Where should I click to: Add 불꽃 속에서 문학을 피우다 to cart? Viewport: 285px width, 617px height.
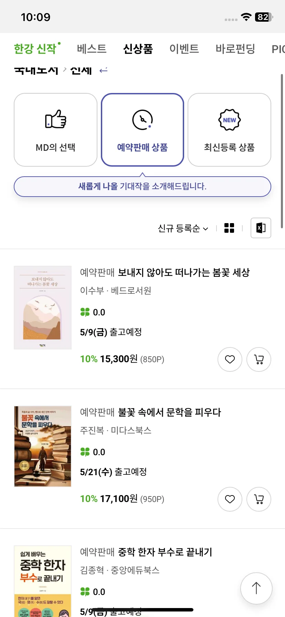pos(259,499)
